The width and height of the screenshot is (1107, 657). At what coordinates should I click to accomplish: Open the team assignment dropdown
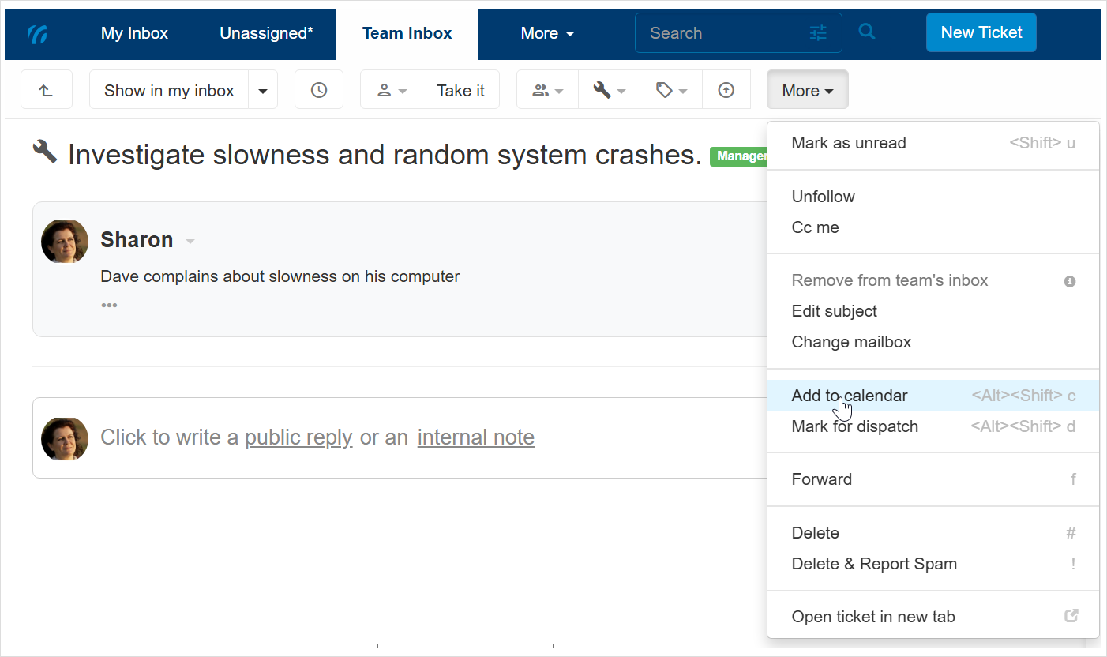pos(547,90)
